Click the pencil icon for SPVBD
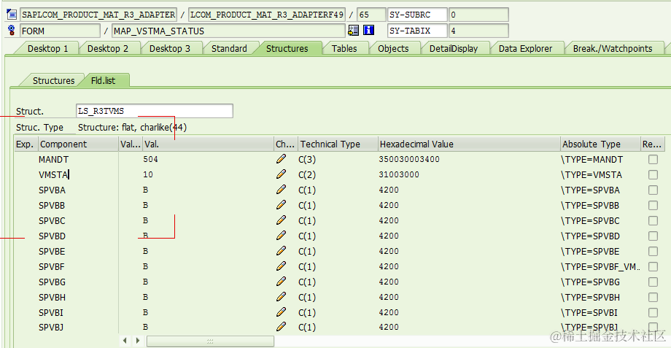Screen dimensions: 671x348 tap(281, 236)
